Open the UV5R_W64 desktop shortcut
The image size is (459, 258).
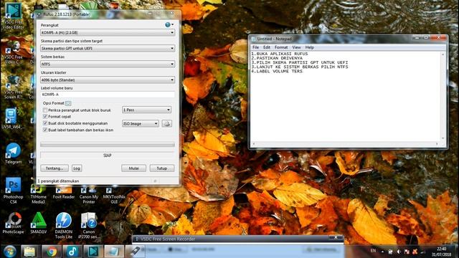(x=13, y=118)
